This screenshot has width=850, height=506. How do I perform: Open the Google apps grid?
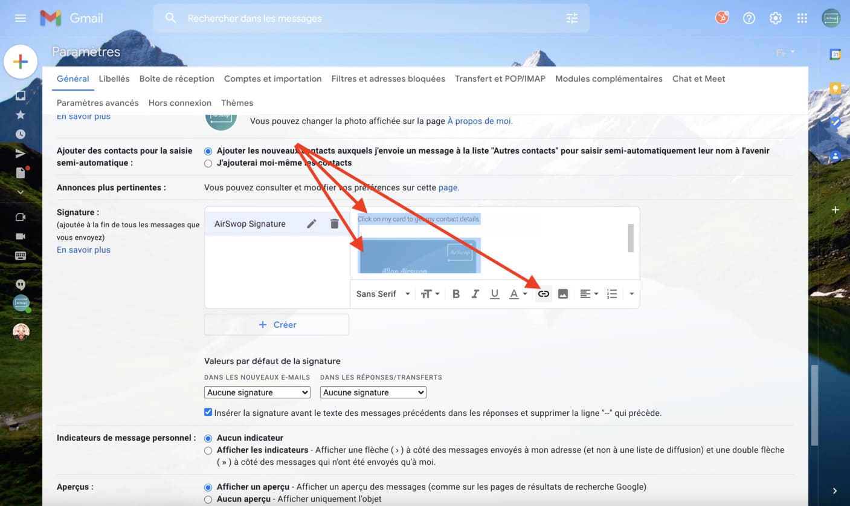(x=802, y=18)
